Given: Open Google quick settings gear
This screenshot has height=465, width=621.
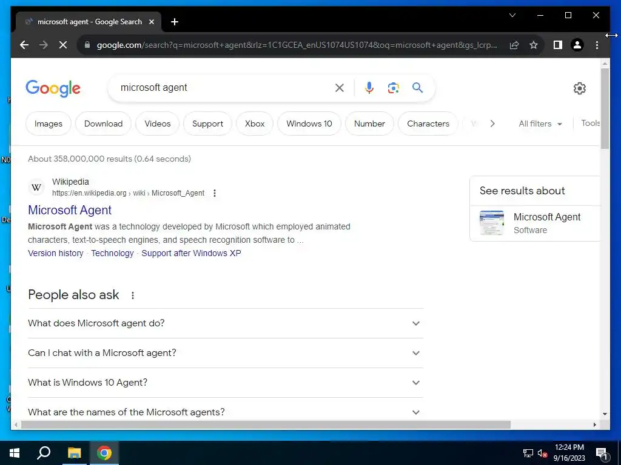Looking at the screenshot, I should click(x=579, y=88).
